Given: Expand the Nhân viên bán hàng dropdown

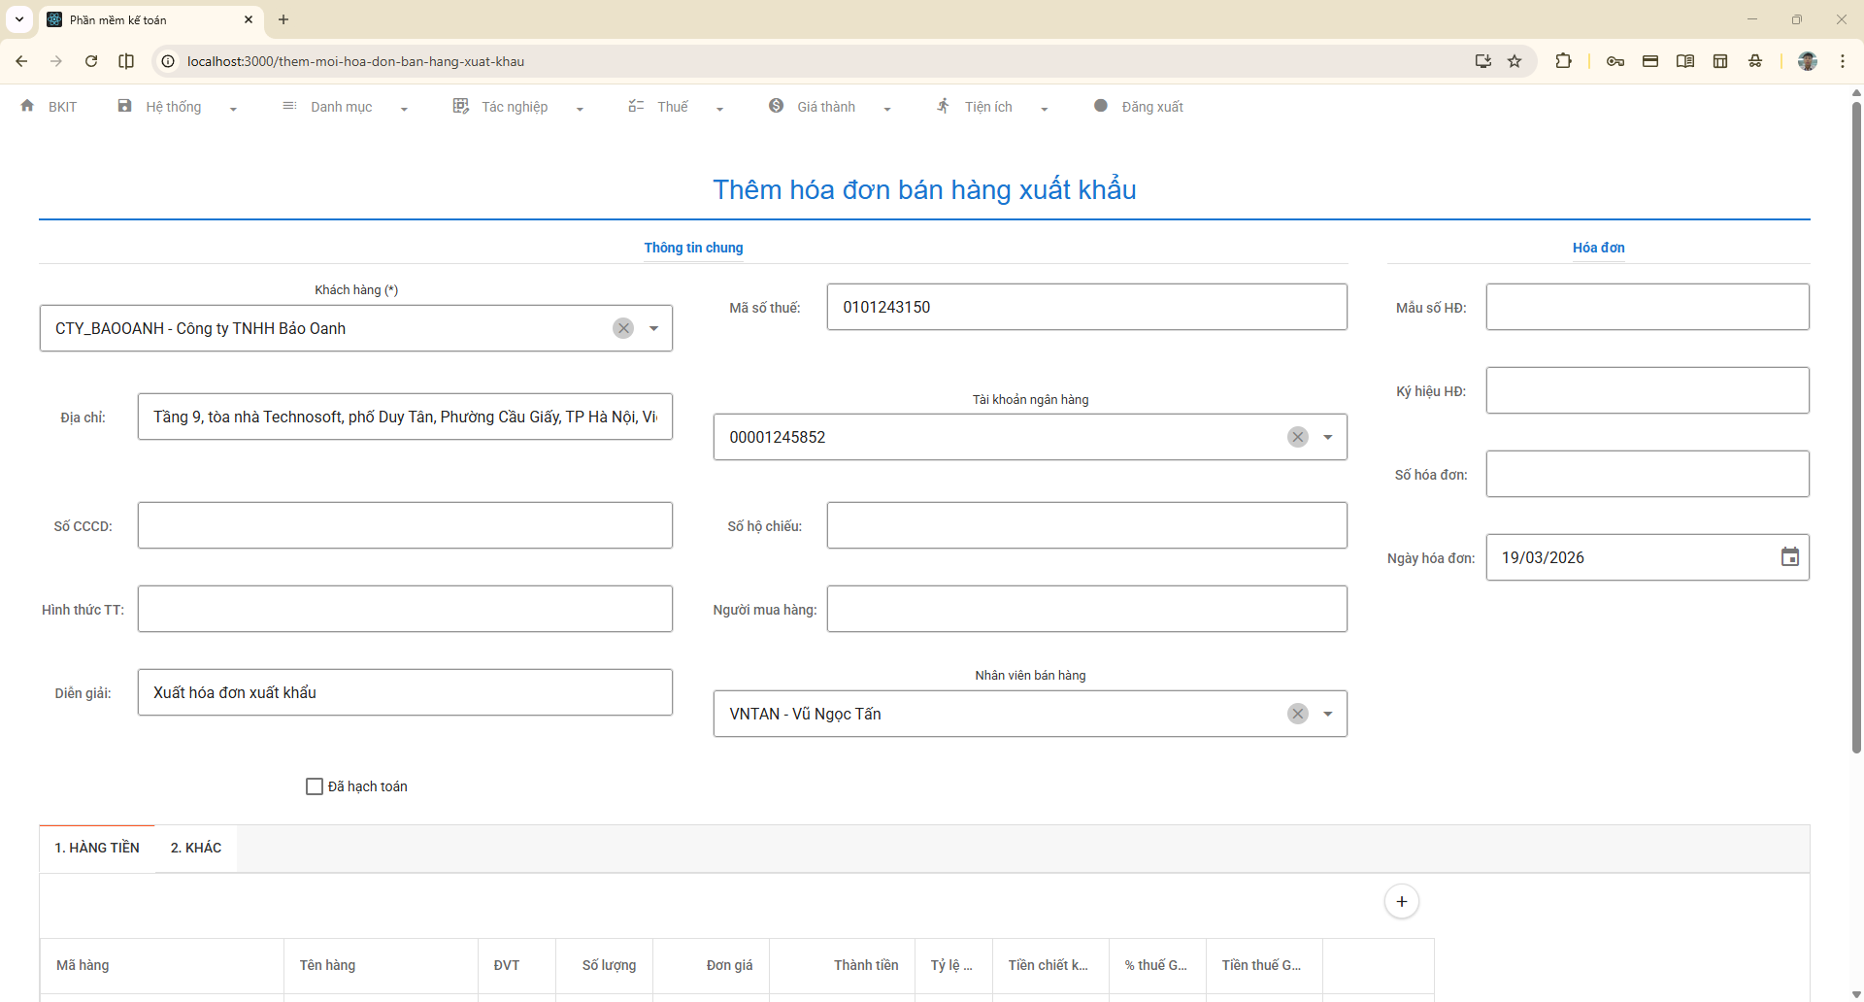Looking at the screenshot, I should pos(1327,714).
